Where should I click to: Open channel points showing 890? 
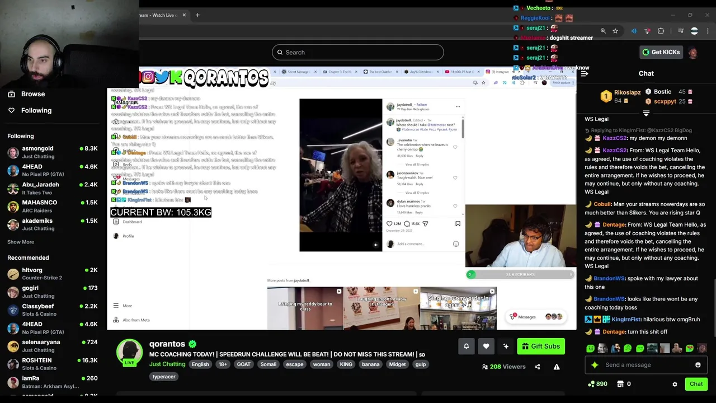tap(597, 384)
